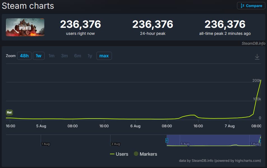Click the 7 Aug label on main x-axis
Image resolution: width=267 pixels, height=168 pixels.
(229, 126)
